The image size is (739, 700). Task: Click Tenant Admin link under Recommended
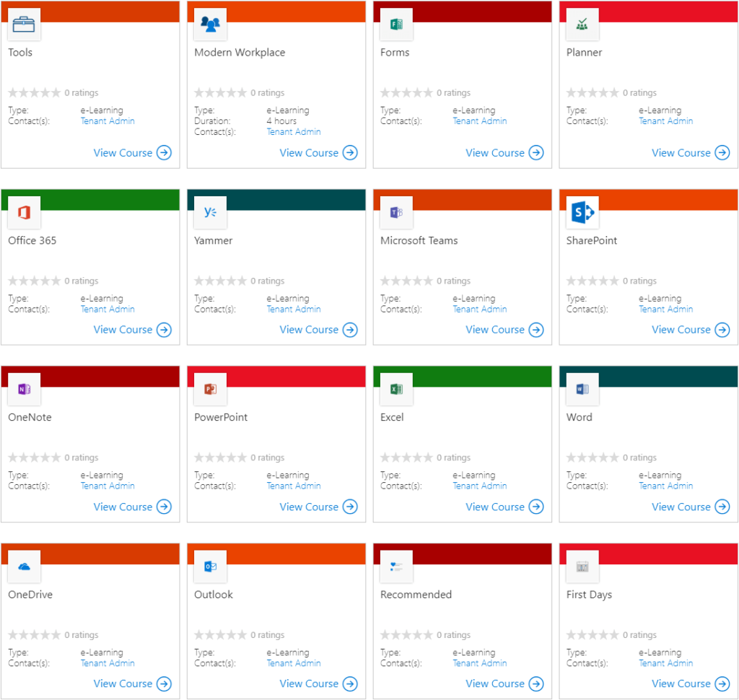click(479, 662)
